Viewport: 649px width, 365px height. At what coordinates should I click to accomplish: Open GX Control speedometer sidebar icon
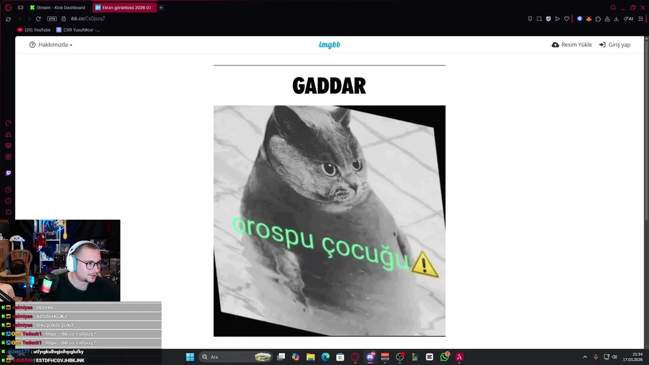click(8, 123)
